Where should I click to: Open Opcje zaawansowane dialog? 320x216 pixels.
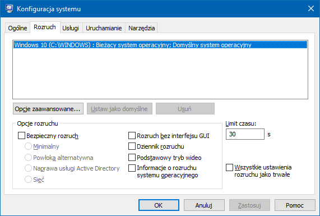pos(48,109)
